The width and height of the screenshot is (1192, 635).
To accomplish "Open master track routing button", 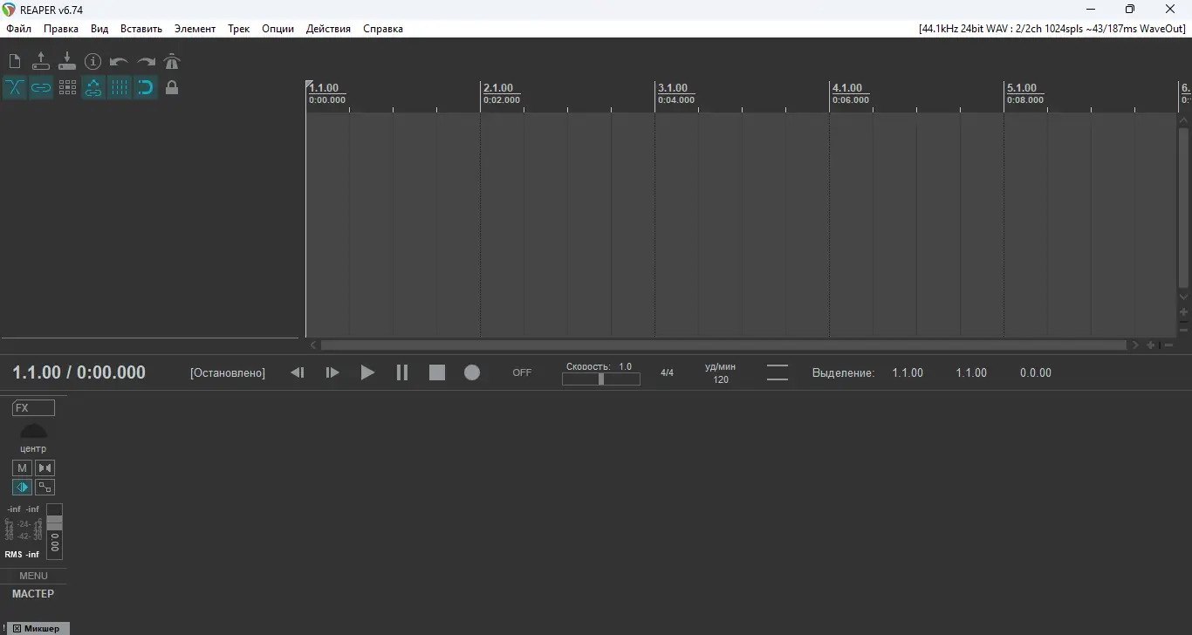I will point(45,488).
